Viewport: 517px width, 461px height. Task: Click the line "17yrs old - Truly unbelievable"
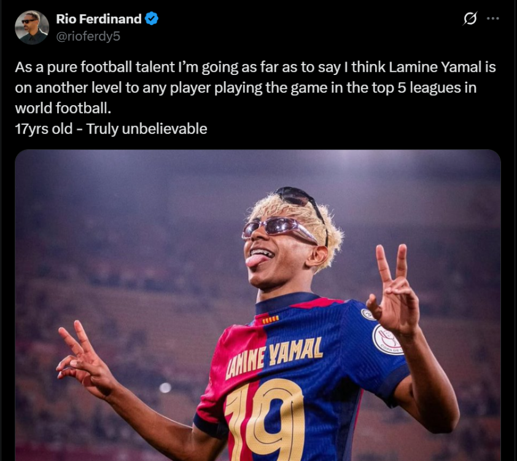coord(111,128)
